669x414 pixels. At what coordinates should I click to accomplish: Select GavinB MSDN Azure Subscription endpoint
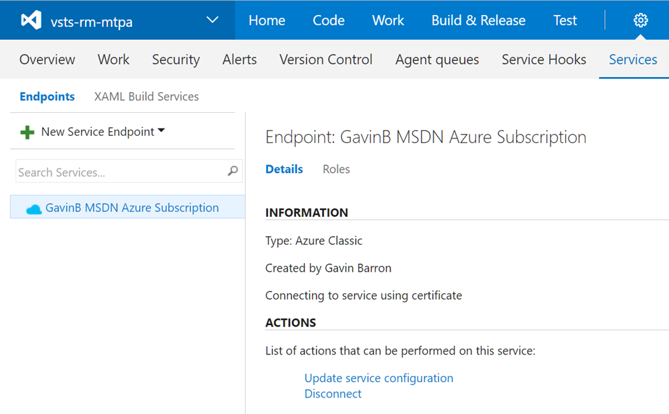click(132, 208)
